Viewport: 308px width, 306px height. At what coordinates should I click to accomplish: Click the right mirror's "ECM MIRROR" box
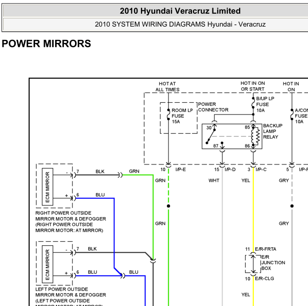48,187
